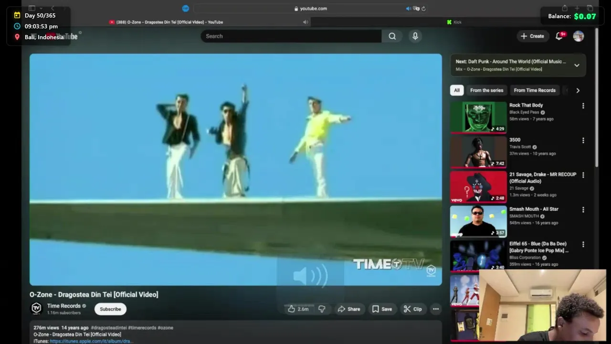Click the page vertical scrollbar
The width and height of the screenshot is (611, 344).
point(597,98)
